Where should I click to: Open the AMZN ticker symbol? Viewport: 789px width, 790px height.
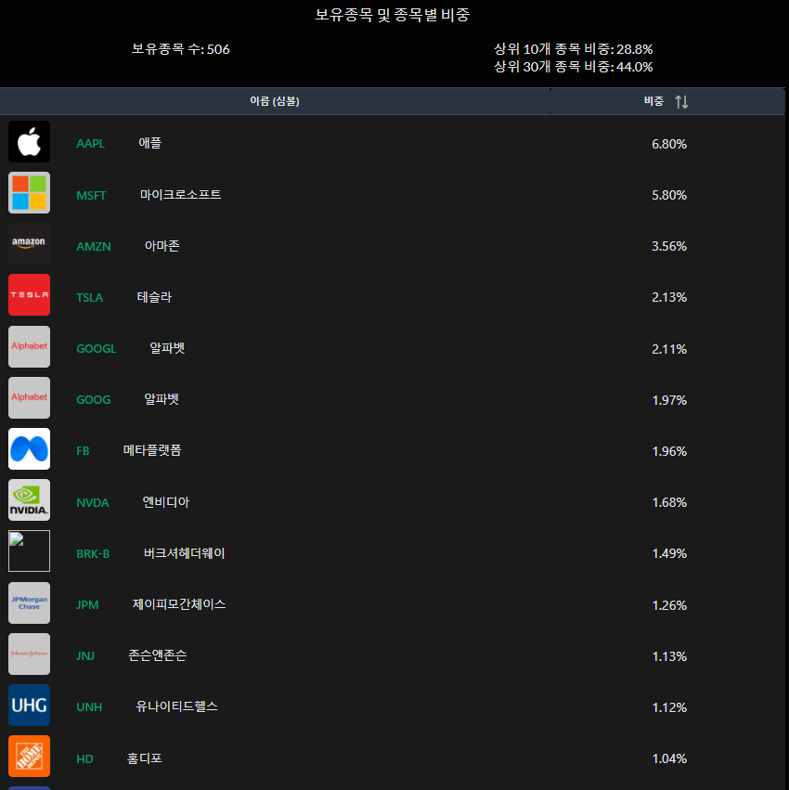(94, 246)
